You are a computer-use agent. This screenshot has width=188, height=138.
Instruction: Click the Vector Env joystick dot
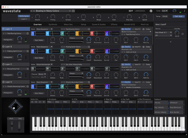point(14,108)
